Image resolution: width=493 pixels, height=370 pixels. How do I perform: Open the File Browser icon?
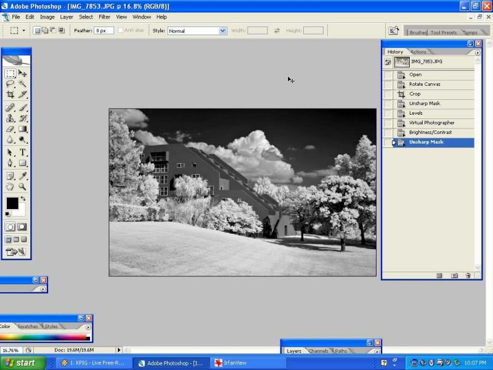[393, 30]
